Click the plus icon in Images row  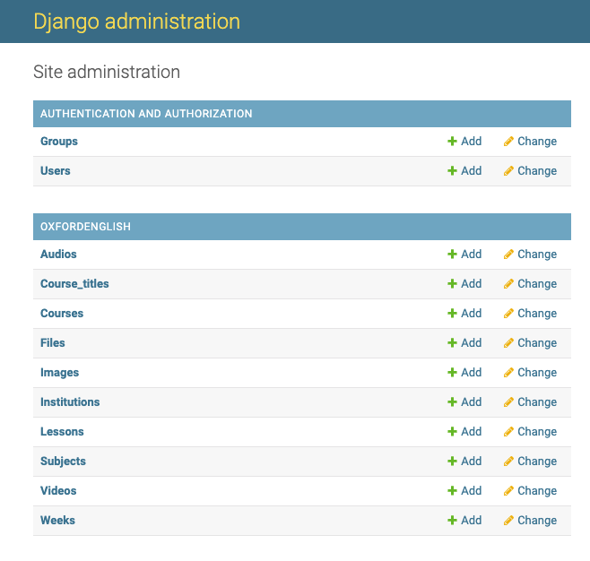[452, 373]
